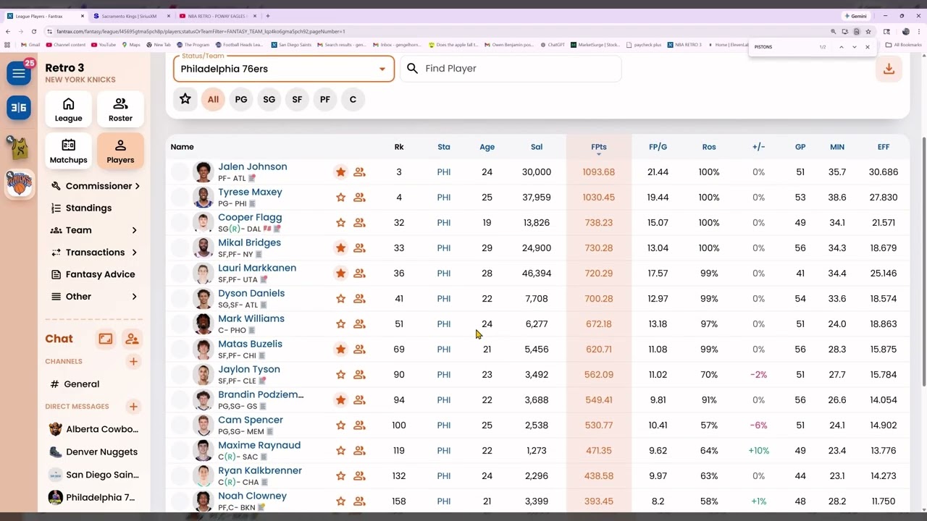Screen dimensions: 927x521
Task: Filter players by C position
Action: pyautogui.click(x=353, y=99)
